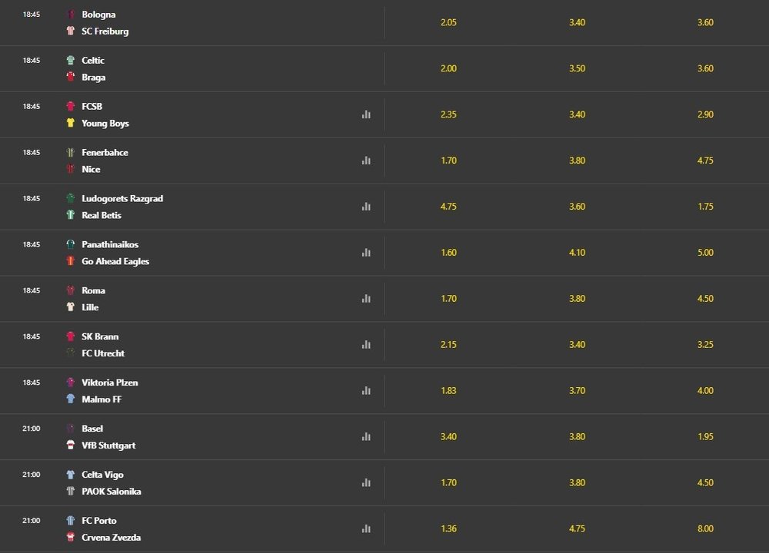Image resolution: width=769 pixels, height=553 pixels.
Task: Select Bologna home win odds 2.05
Action: [448, 22]
